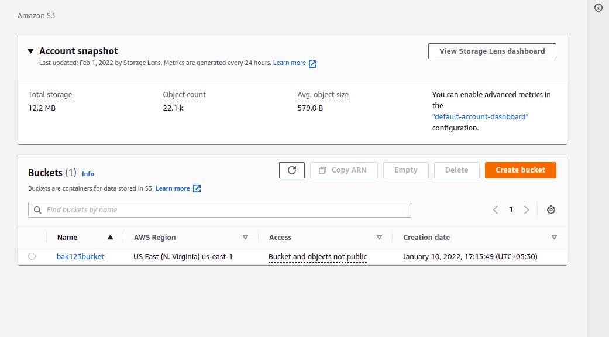The width and height of the screenshot is (609, 337).
Task: Click previous page arrow in pagination
Action: (496, 209)
